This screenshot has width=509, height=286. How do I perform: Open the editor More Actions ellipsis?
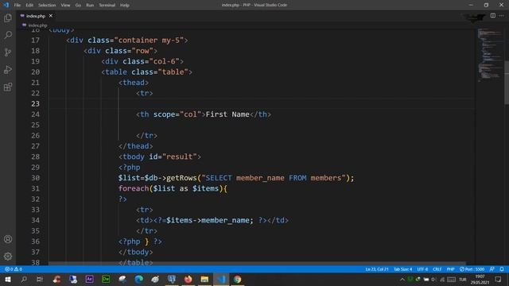coord(502,16)
